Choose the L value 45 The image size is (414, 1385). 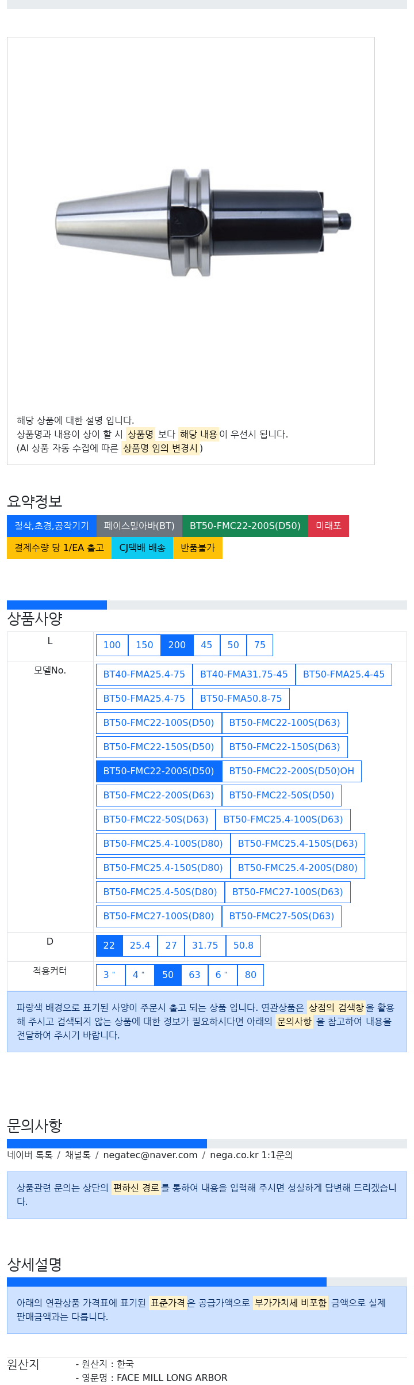206,645
